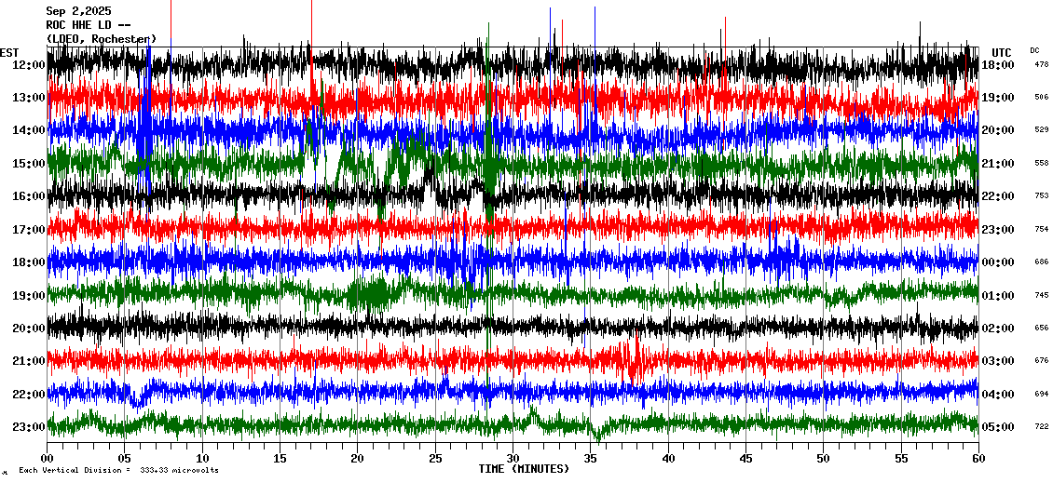Select the 60 minute x-axis tick label
Screen dimensions: 1053x483
pos(978,459)
